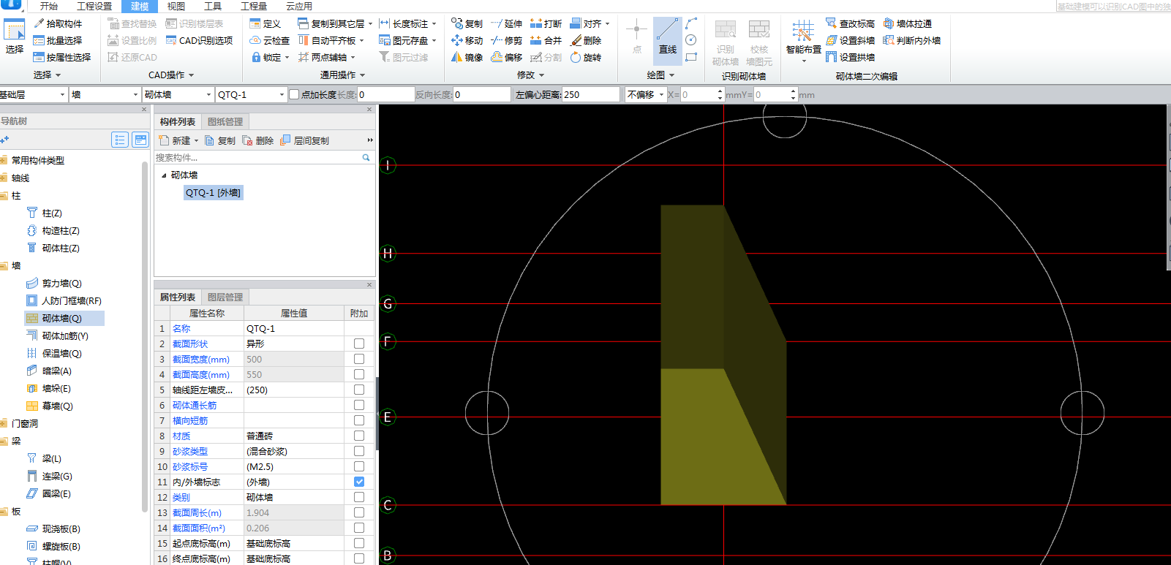The width and height of the screenshot is (1171, 565).
Task: Check 附加 box for 砂浆类型 row
Action: click(x=359, y=451)
